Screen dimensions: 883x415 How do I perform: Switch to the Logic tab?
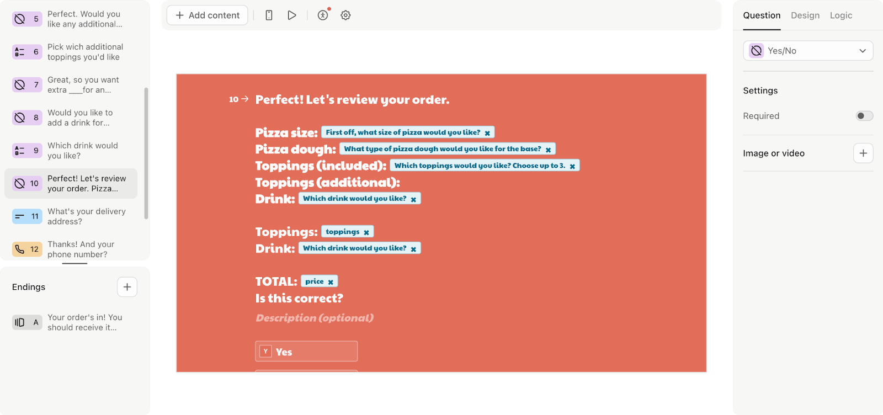(x=841, y=15)
